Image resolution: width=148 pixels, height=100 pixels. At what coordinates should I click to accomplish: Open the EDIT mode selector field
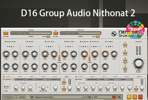click(x=102, y=97)
